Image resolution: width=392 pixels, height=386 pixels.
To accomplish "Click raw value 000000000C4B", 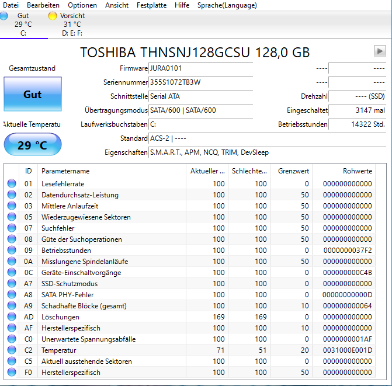I will click(348, 273).
